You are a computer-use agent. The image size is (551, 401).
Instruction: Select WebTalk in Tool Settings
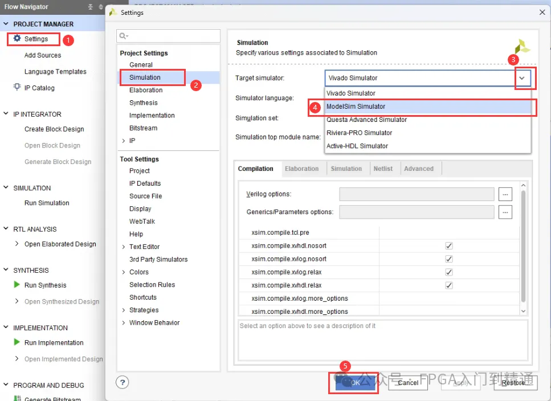(142, 222)
